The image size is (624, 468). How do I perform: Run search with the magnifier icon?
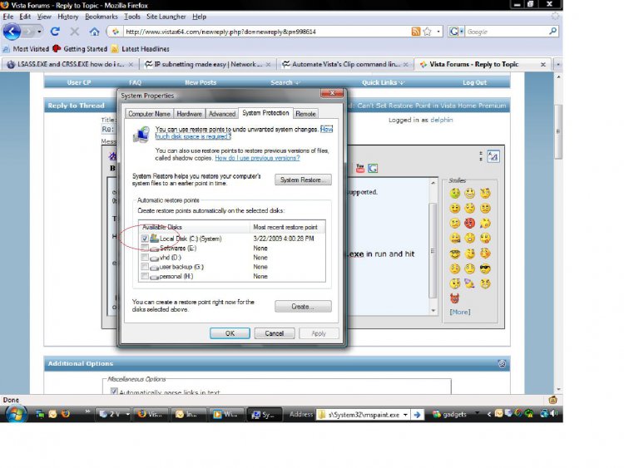(552, 31)
